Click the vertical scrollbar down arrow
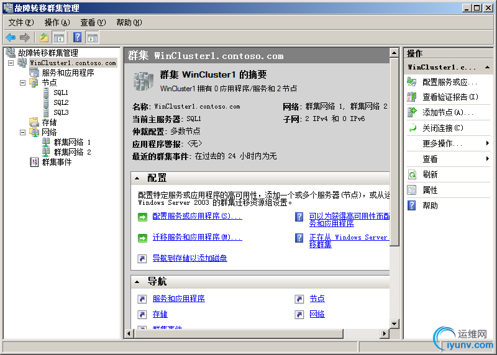The width and height of the screenshot is (497, 355). pyautogui.click(x=394, y=323)
